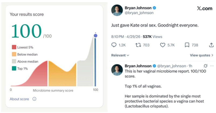Click the info icon beside About score
The width and height of the screenshot is (216, 113).
click(34, 99)
